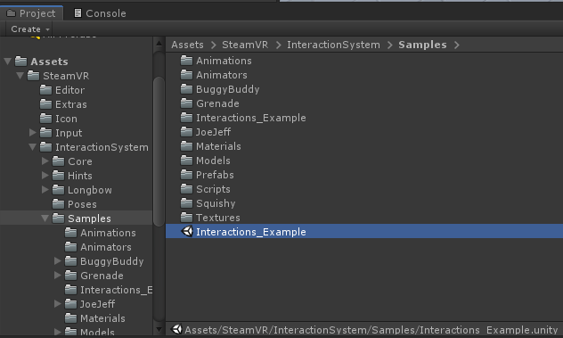Click the tree scrollbar up arrow
Image resolution: width=563 pixels, height=338 pixels.
point(159,44)
